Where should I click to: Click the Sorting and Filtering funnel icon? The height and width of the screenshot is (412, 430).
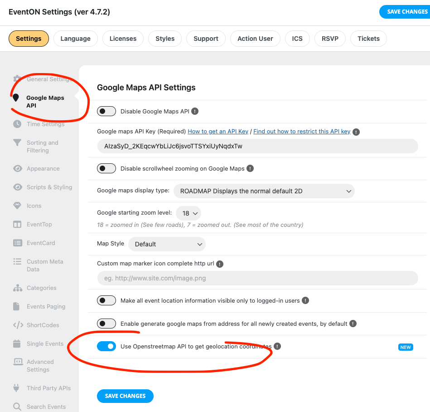click(x=17, y=142)
